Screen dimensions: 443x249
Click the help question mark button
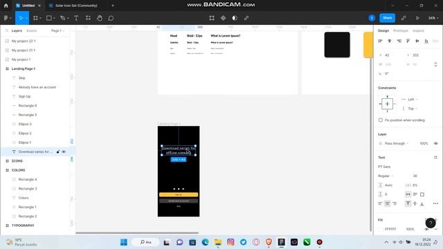(x=431, y=223)
